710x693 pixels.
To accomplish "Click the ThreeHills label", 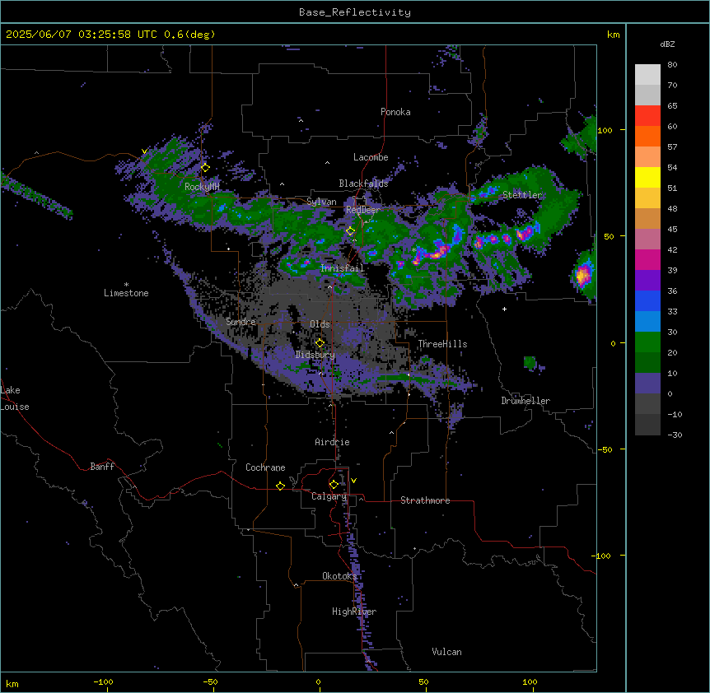I will coord(442,344).
